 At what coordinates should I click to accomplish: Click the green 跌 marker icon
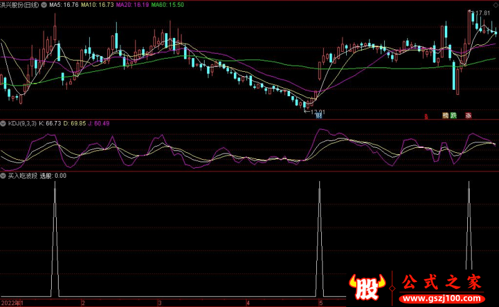[453, 115]
